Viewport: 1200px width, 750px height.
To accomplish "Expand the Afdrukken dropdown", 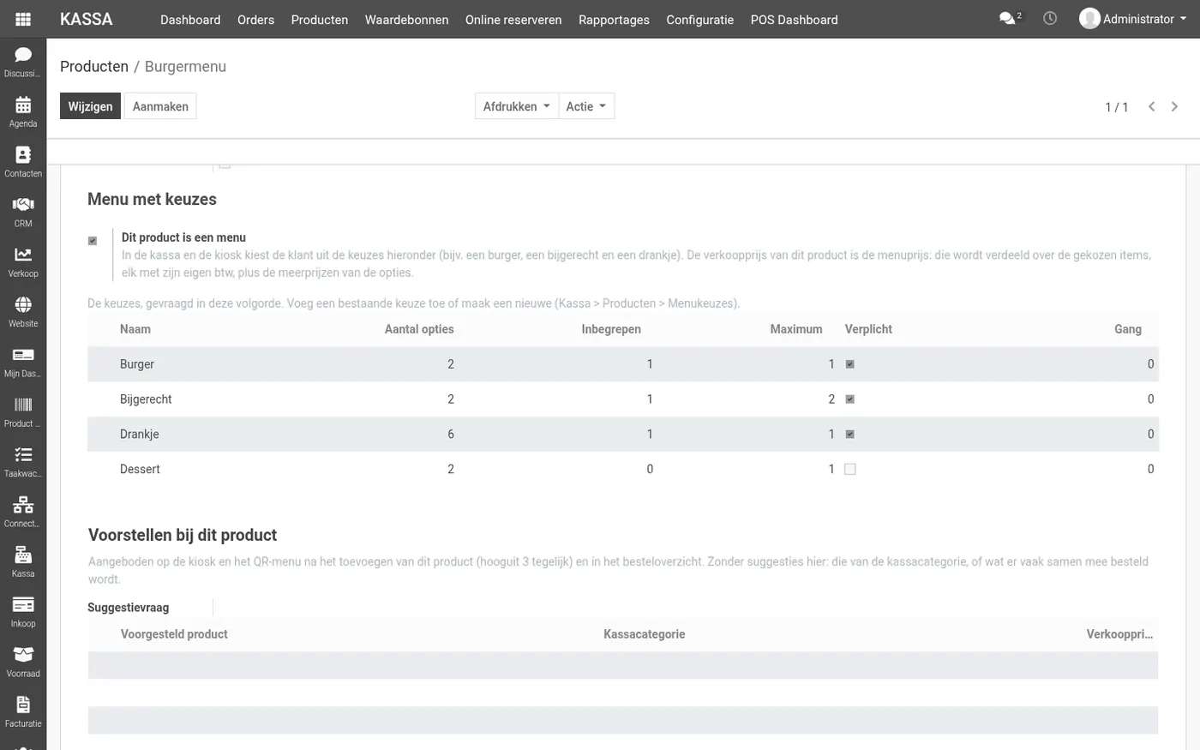I will point(517,106).
